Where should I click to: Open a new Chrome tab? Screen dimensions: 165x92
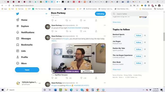(139, 2)
